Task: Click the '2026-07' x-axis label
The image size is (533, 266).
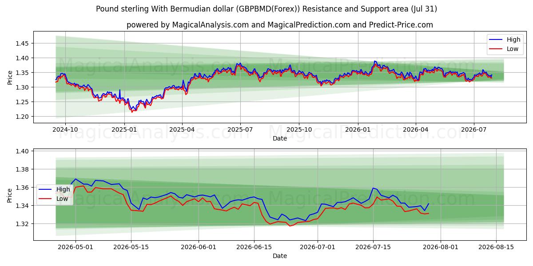Action: [x=474, y=130]
